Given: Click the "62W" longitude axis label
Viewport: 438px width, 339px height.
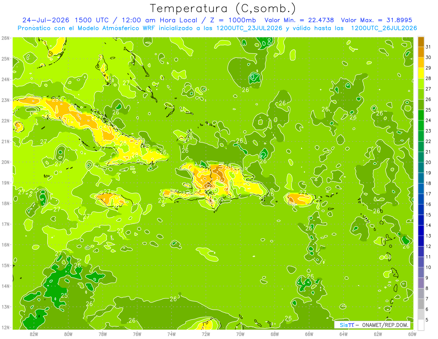Looking at the screenshot, I should 378,334.
